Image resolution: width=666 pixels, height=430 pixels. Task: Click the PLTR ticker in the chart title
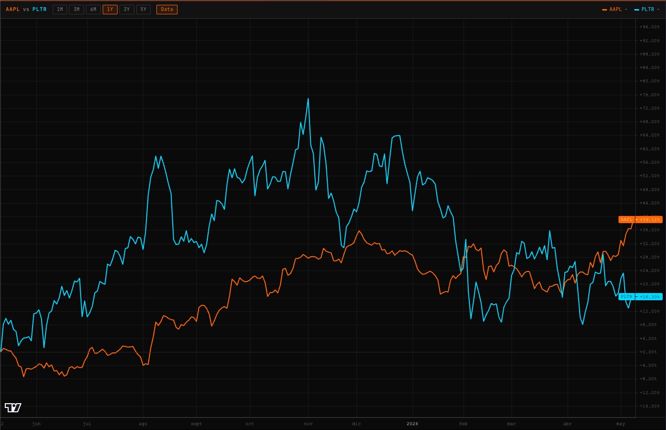39,9
